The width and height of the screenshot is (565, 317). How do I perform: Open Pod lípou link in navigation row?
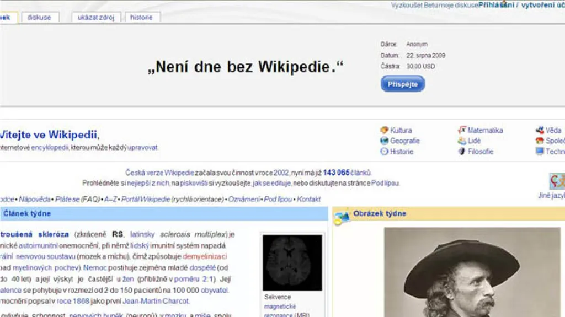278,199
